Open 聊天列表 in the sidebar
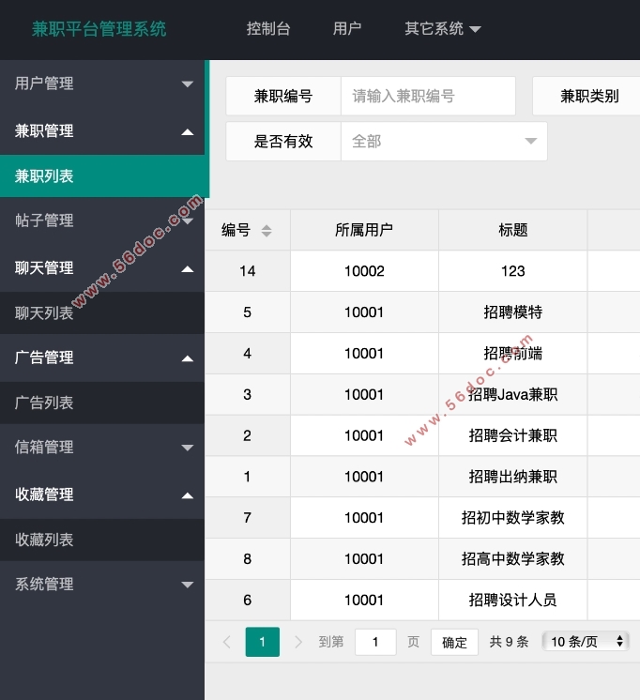 (x=102, y=313)
